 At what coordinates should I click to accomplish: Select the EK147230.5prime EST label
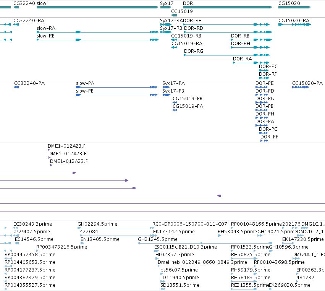[x=303, y=239]
